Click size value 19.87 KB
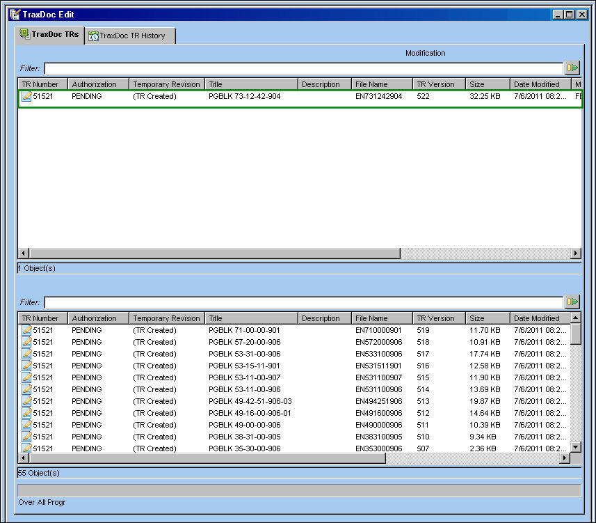 pos(485,401)
